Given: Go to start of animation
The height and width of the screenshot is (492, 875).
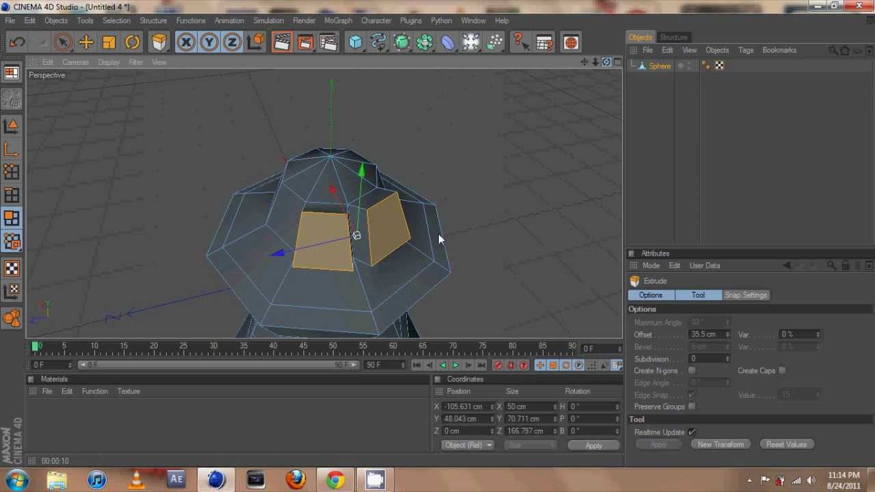Looking at the screenshot, I should pos(416,366).
